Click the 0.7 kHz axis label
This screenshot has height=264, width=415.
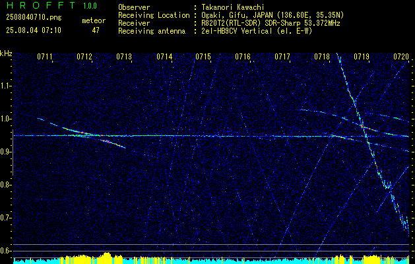pos(6,218)
